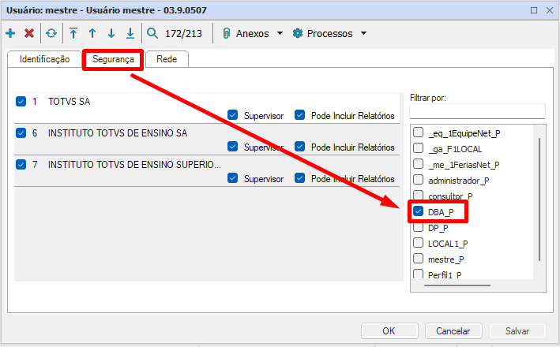Go to previous record up arrow
The height and width of the screenshot is (347, 560).
click(92, 33)
